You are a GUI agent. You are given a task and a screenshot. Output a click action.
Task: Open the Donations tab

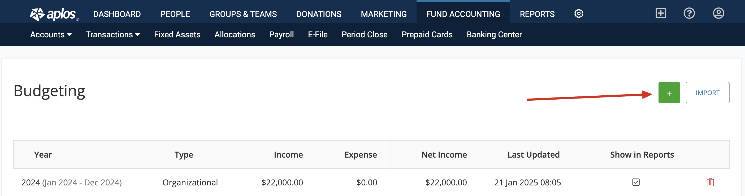[x=319, y=14]
